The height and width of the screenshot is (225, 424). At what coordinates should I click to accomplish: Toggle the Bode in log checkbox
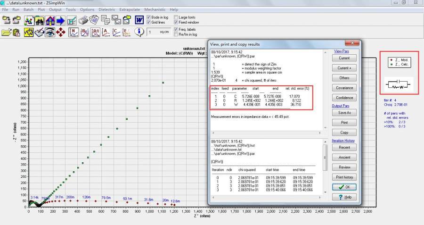[149, 17]
